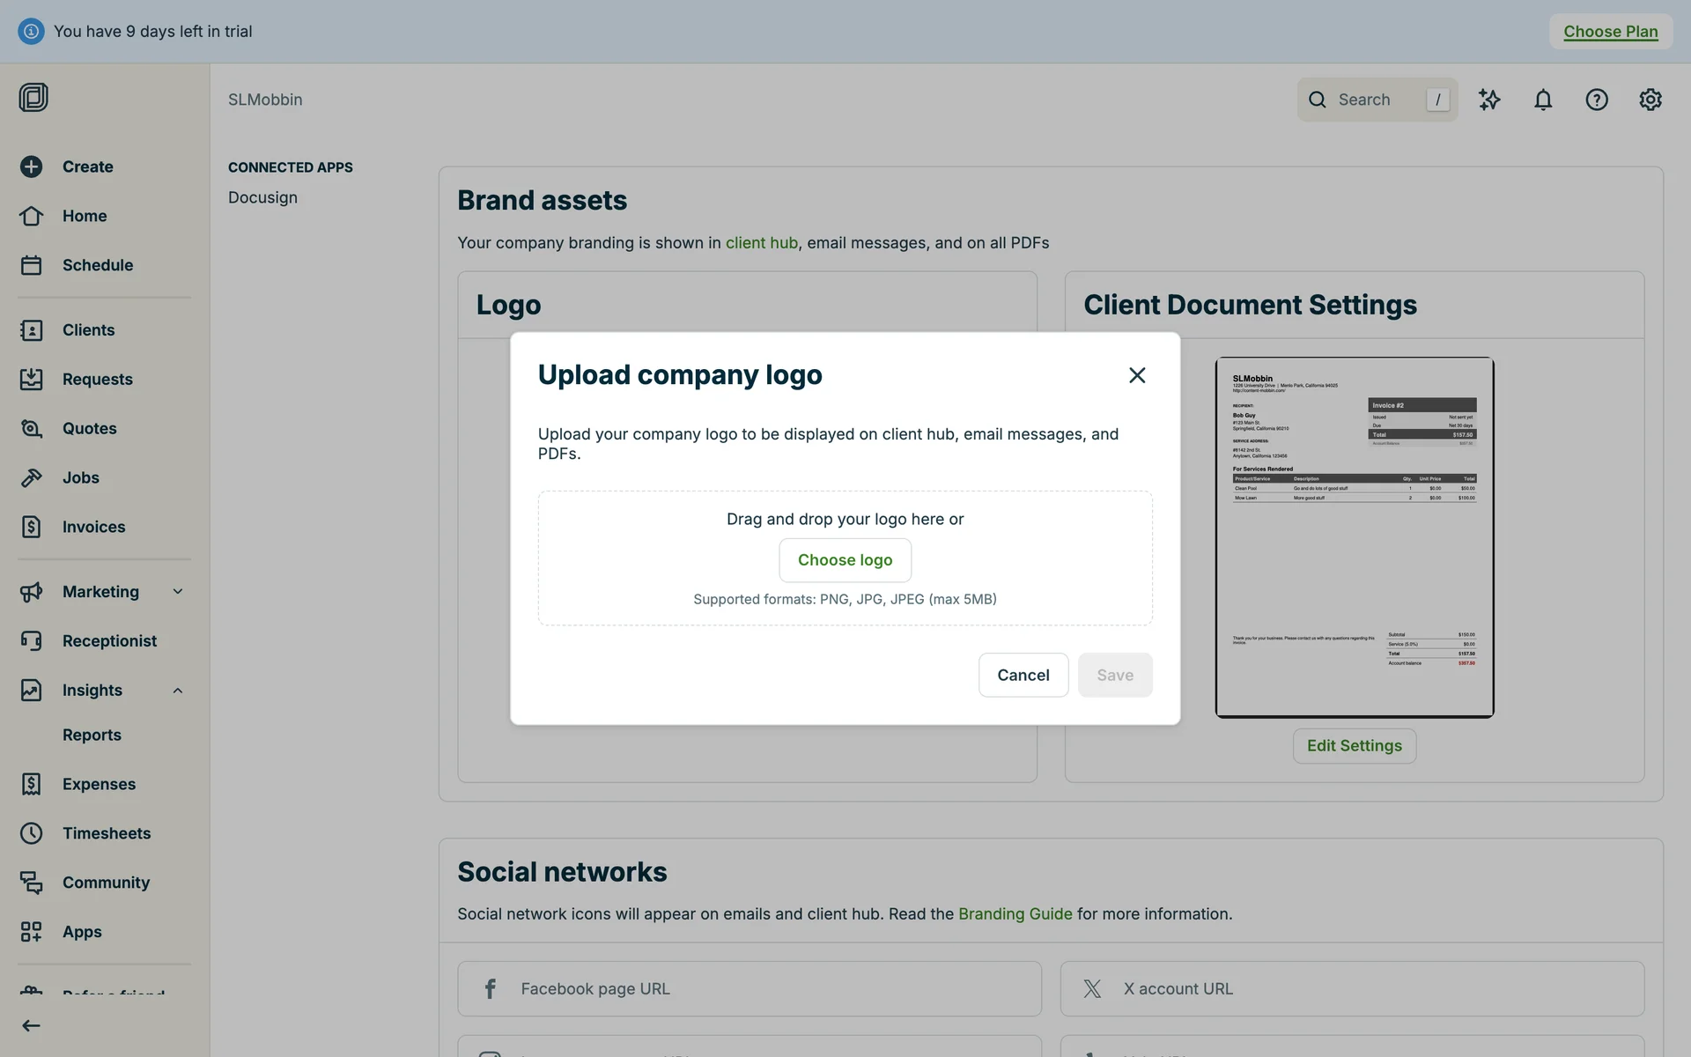
Task: Cancel the logo upload dialog
Action: [1023, 675]
